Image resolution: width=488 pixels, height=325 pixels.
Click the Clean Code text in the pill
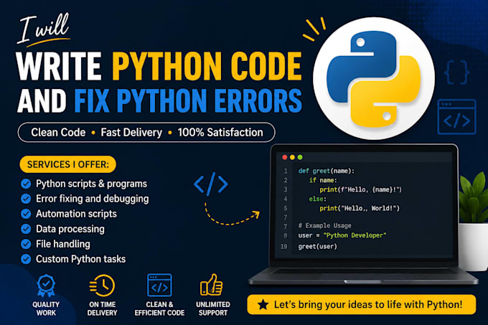click(58, 133)
